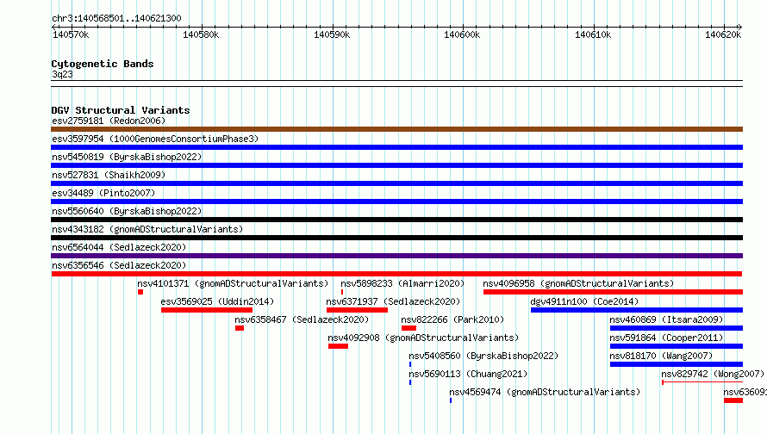Open nsv818170 (Wang2007) label

pos(661,356)
